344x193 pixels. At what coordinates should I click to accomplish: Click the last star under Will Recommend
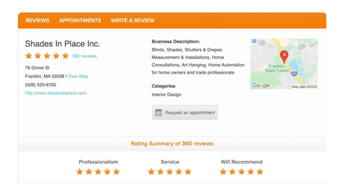pyautogui.click(x=259, y=171)
